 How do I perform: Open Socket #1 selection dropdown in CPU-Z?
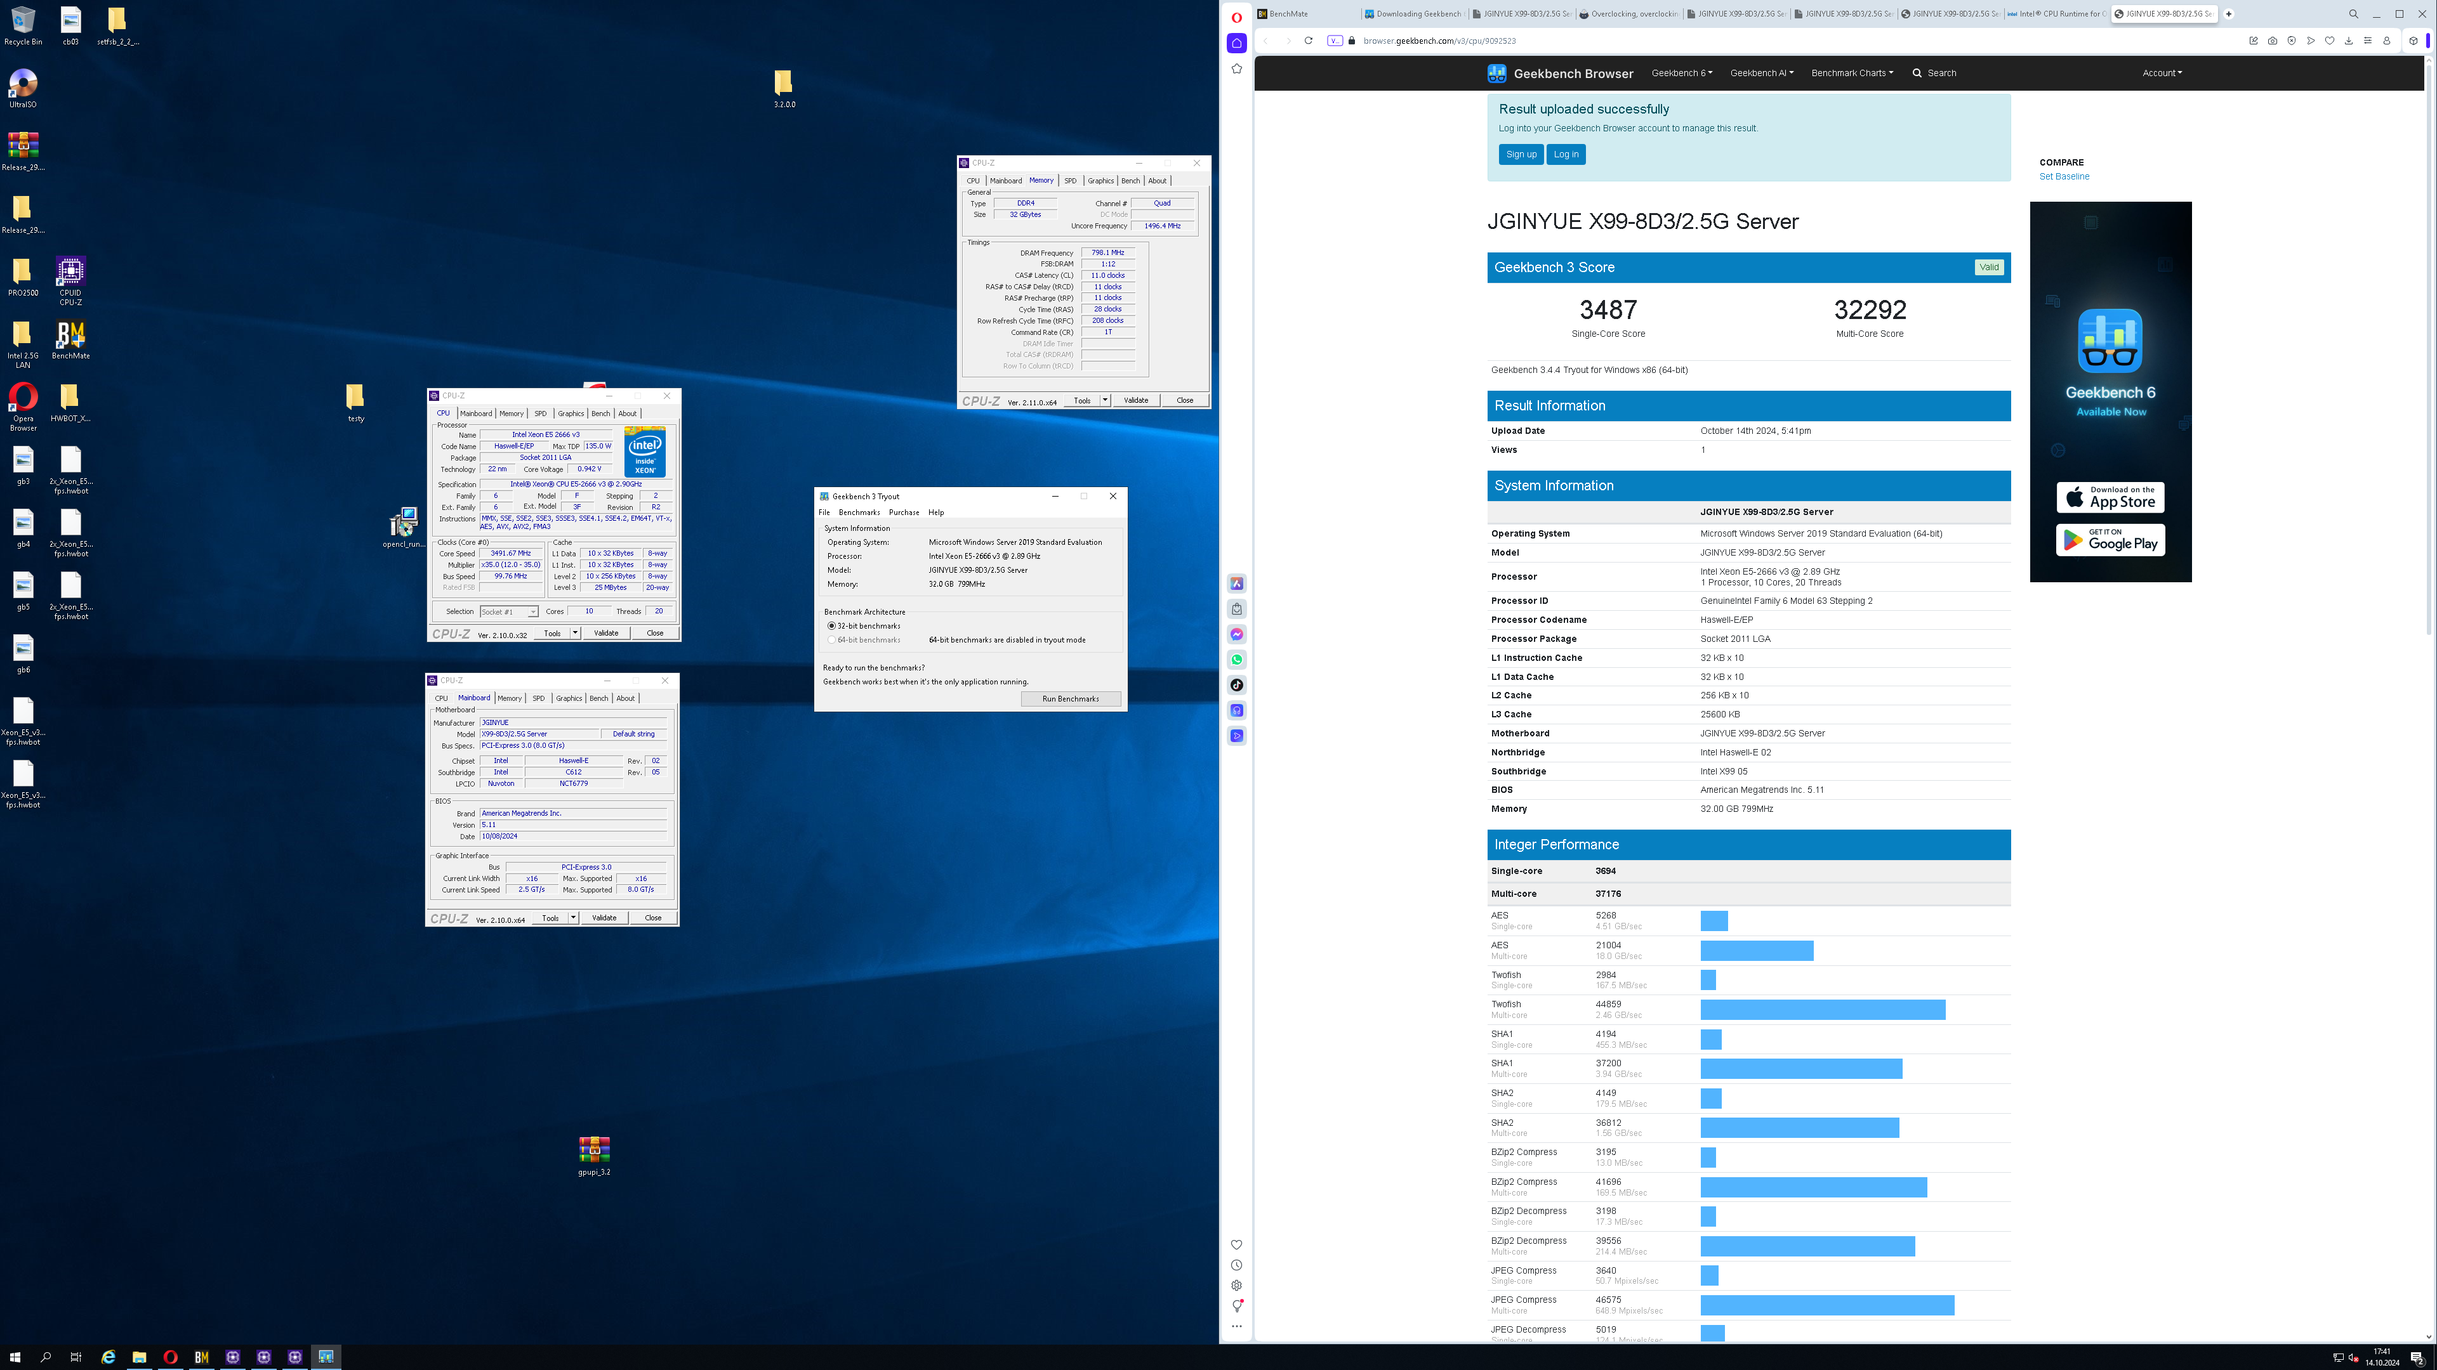click(509, 611)
